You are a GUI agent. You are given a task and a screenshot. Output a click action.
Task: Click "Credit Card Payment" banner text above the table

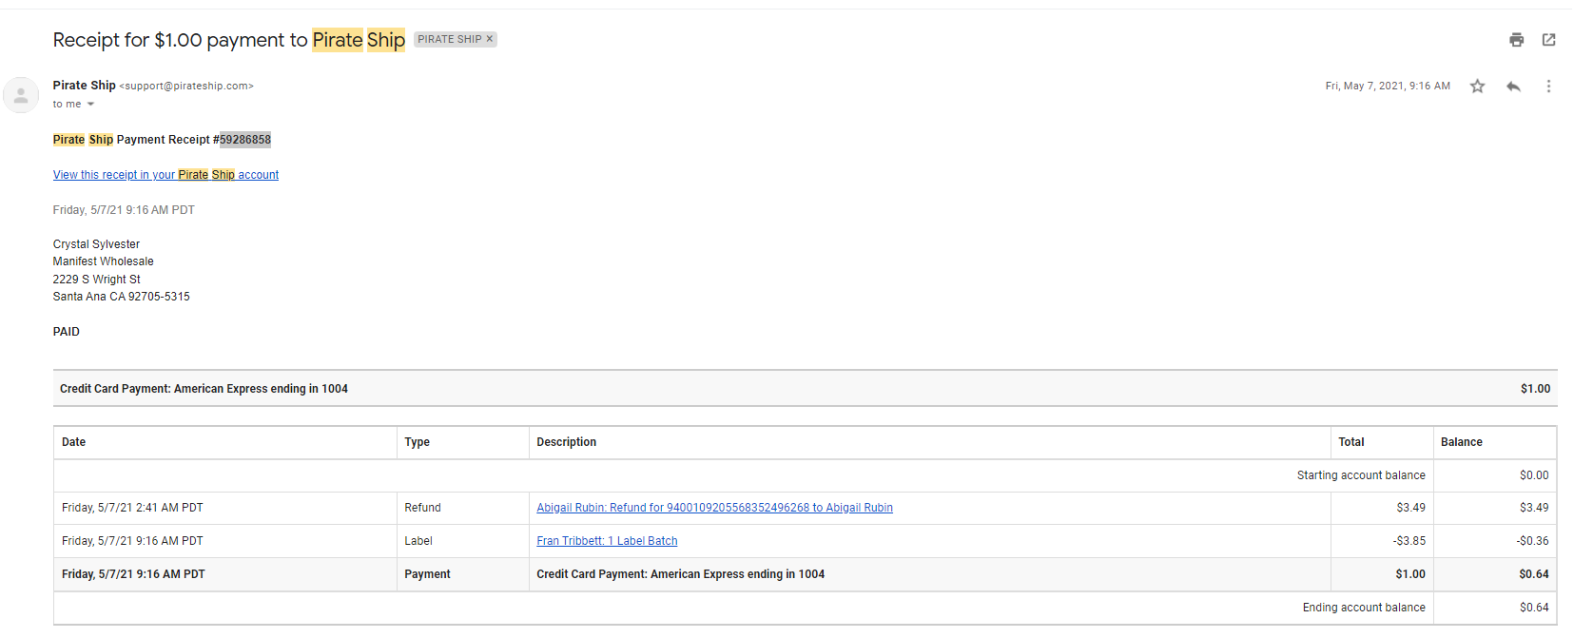point(204,389)
